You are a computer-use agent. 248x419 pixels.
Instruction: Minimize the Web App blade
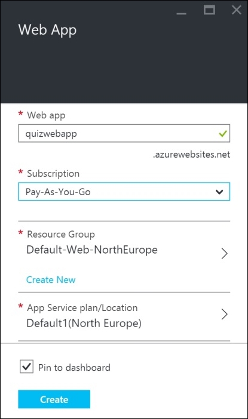182,13
